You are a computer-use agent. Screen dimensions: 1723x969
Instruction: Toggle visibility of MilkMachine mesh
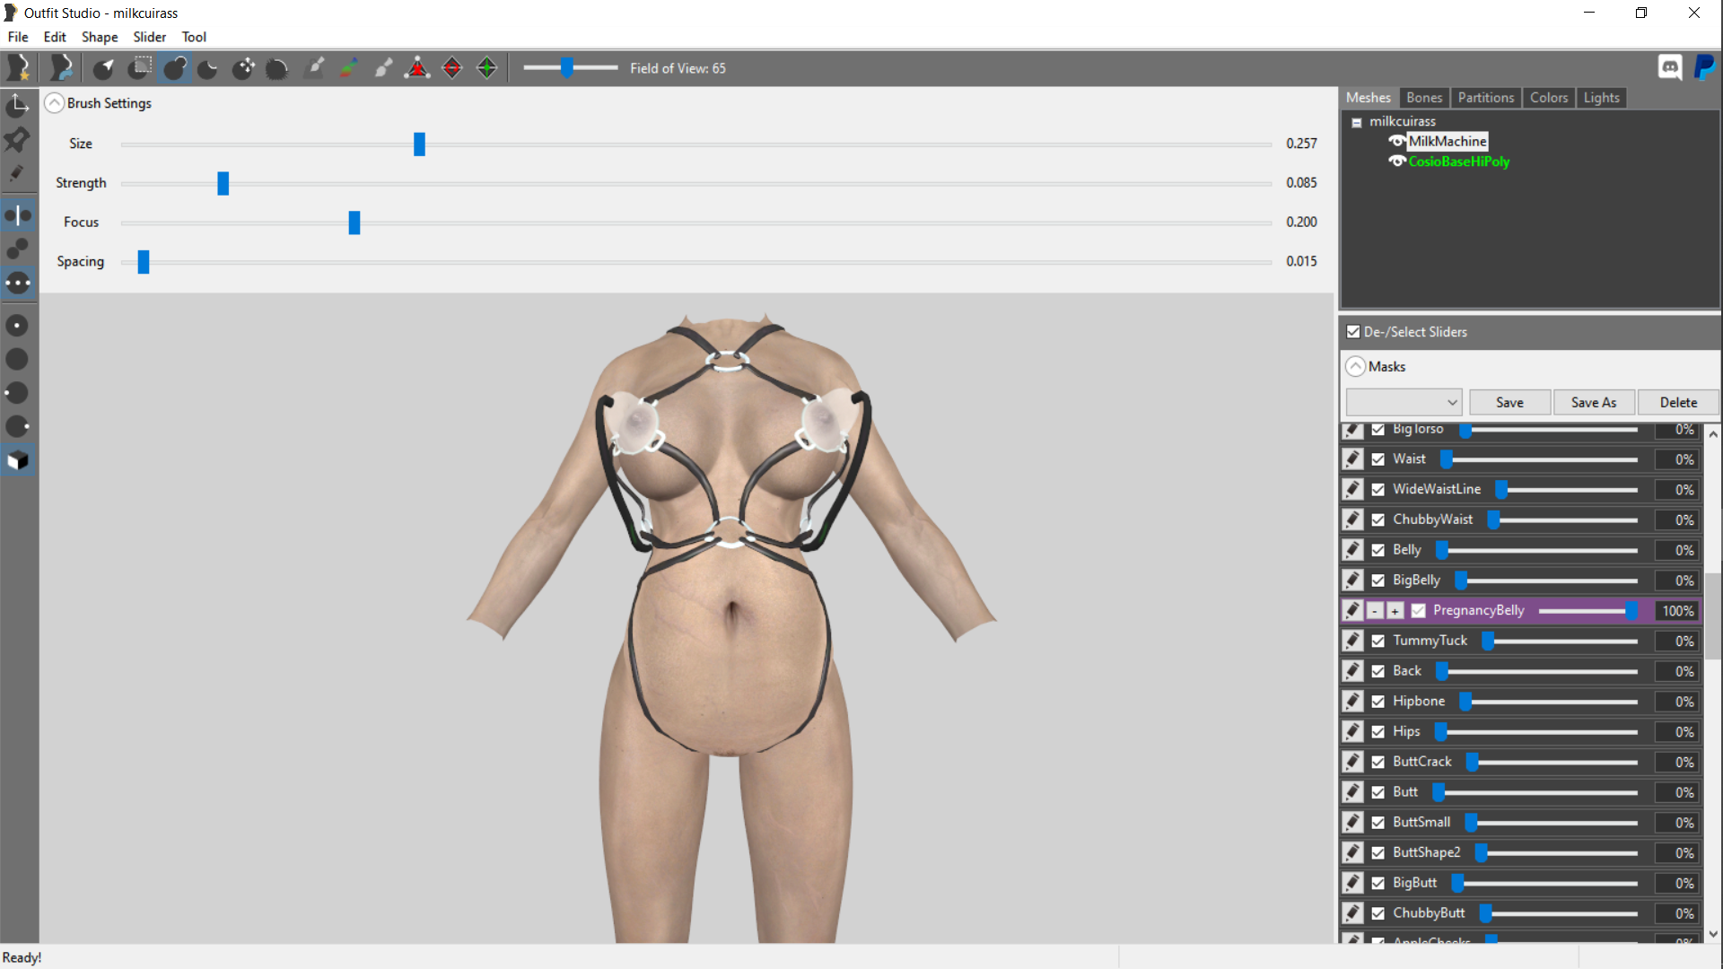pyautogui.click(x=1397, y=142)
